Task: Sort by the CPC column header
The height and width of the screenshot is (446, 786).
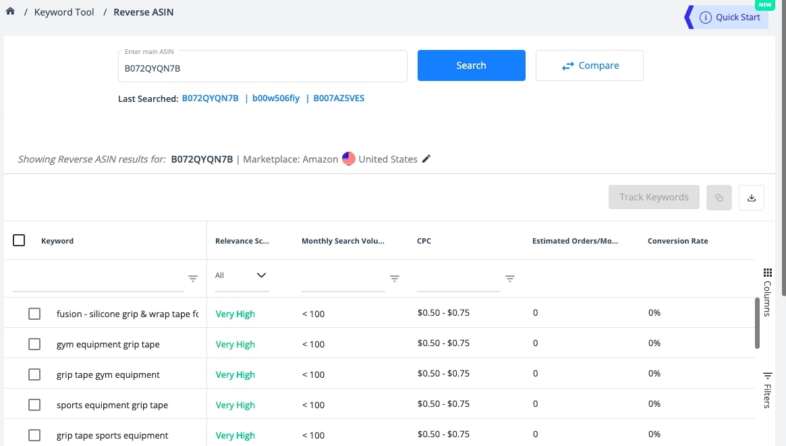Action: click(424, 241)
